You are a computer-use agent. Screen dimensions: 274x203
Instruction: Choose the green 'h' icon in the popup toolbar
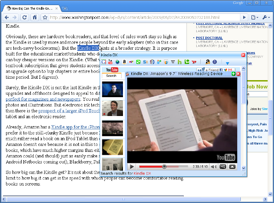(180, 62)
